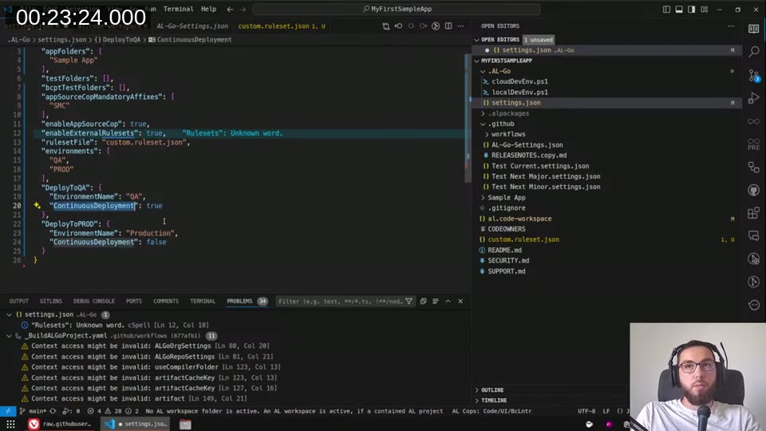Click the Open Changes compare icon in the editor toolbar
The height and width of the screenshot is (431, 766).
click(x=386, y=26)
